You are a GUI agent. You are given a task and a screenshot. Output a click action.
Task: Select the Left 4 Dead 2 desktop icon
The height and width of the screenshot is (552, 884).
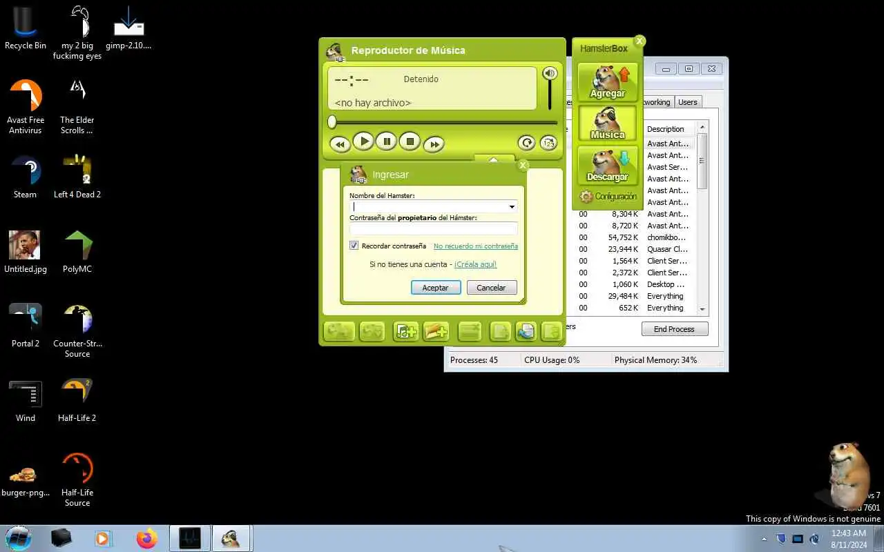tap(77, 177)
